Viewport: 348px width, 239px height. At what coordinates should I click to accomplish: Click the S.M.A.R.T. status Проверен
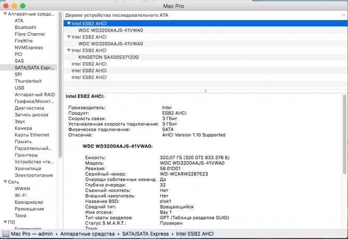[x=171, y=223]
